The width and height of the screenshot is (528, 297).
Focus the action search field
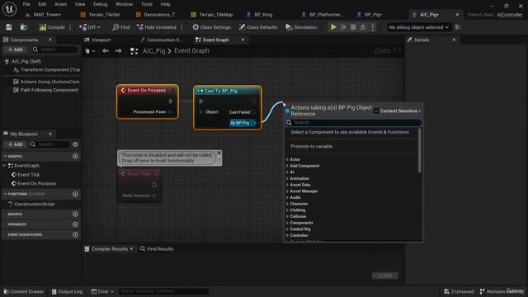[353, 123]
